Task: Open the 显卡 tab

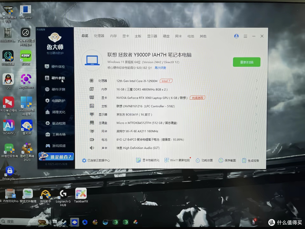Action: pyautogui.click(x=126, y=36)
